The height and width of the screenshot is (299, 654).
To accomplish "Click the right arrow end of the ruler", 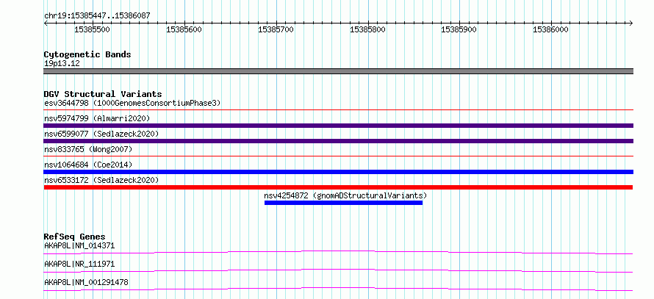I will (x=630, y=23).
